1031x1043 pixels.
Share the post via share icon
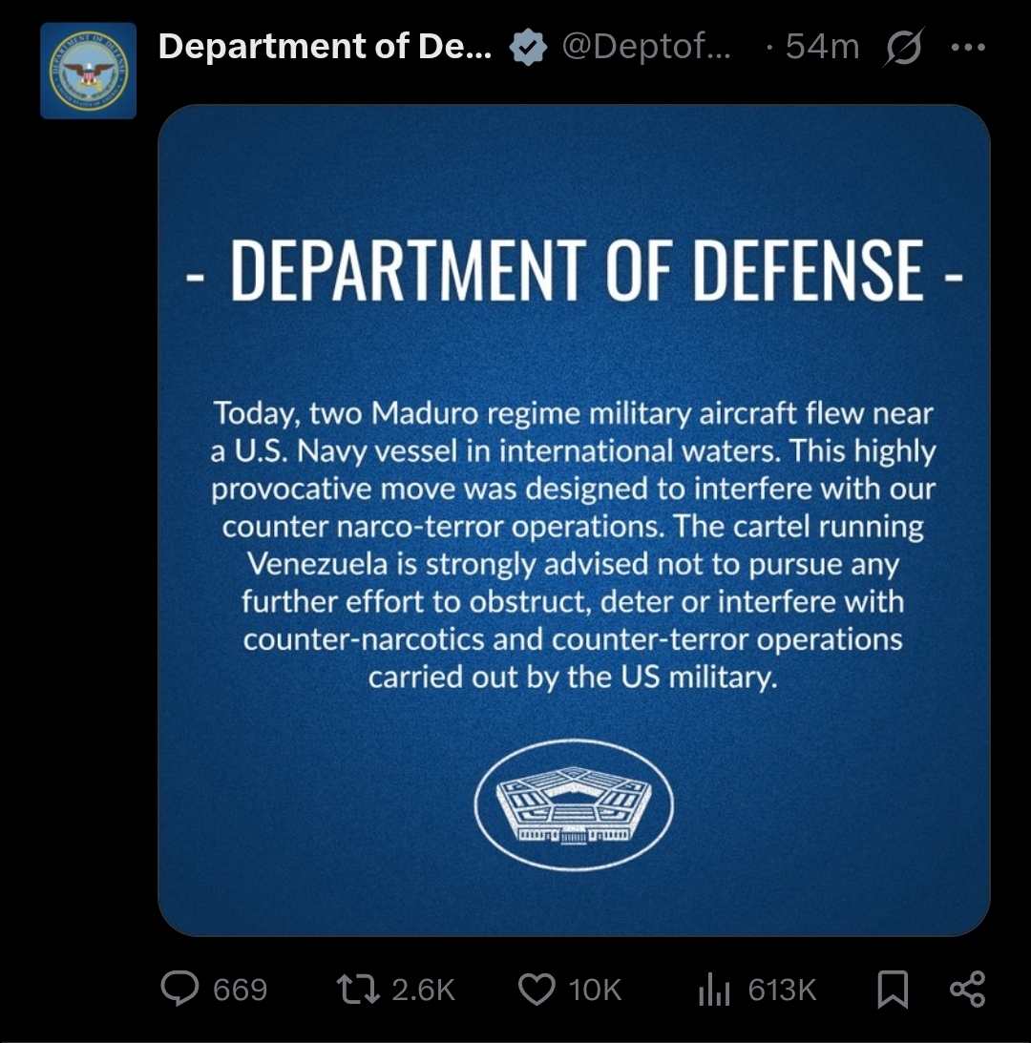pyautogui.click(x=967, y=990)
